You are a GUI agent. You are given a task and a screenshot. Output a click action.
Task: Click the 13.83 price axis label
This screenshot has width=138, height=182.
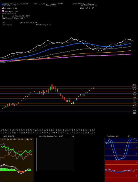[x=134, y=103]
